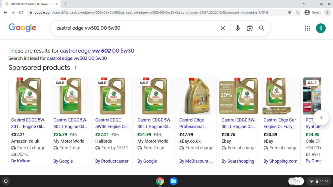
Task: Click By Soarshopping link
Action: 238,161
